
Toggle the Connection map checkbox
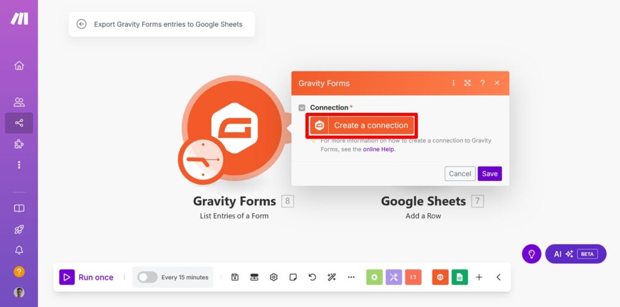tap(302, 108)
